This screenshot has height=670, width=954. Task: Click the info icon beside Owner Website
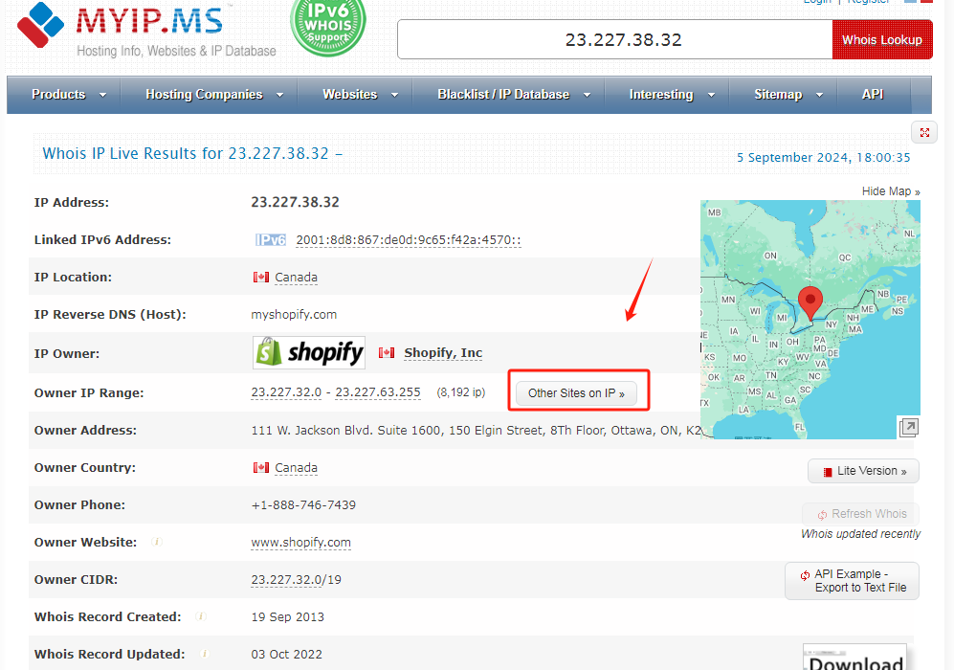coord(158,542)
